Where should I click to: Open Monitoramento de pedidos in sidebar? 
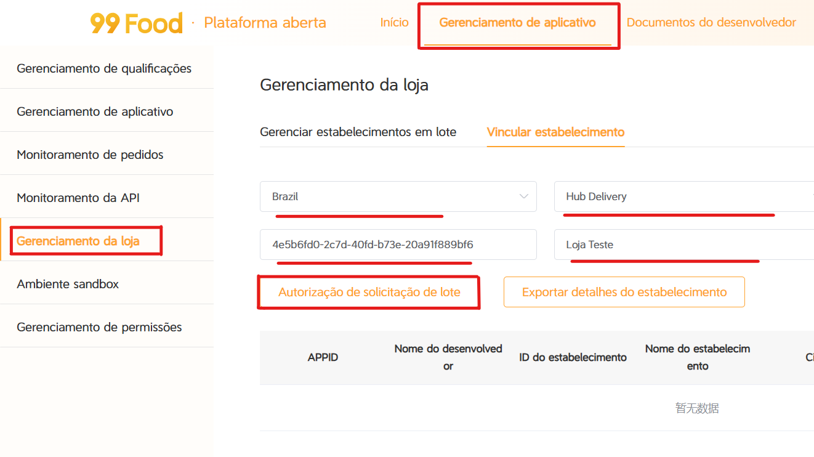[107, 153]
